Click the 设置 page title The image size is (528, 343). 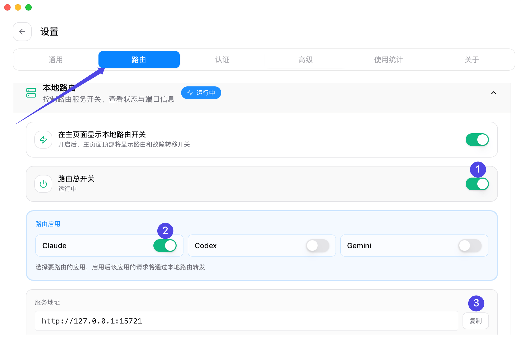coord(49,32)
